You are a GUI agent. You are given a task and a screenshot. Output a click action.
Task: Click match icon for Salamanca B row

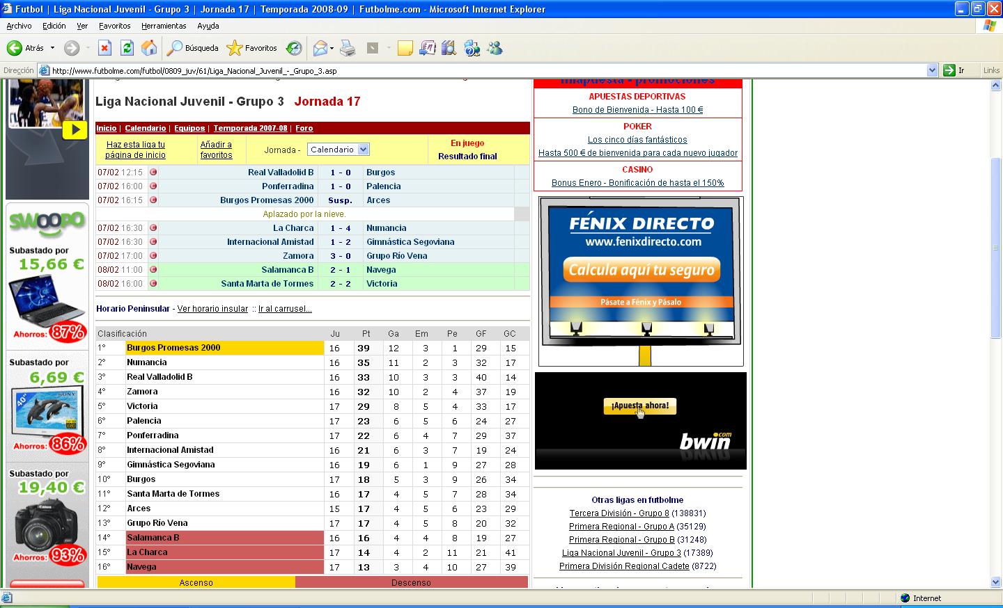click(x=153, y=269)
